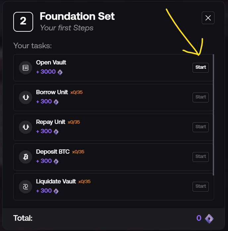Click the gem icon beside +3000 reward

point(60,72)
